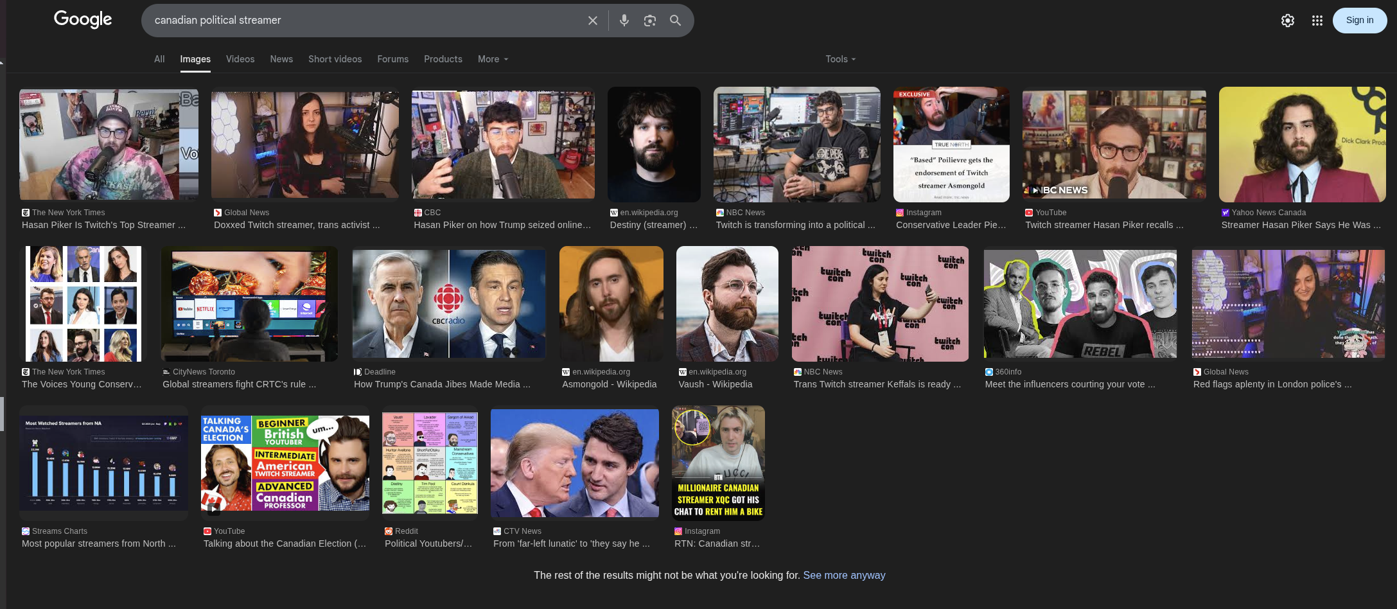Image resolution: width=1397 pixels, height=609 pixels.
Task: Open Red flags aplenty London police result
Action: click(1272, 384)
